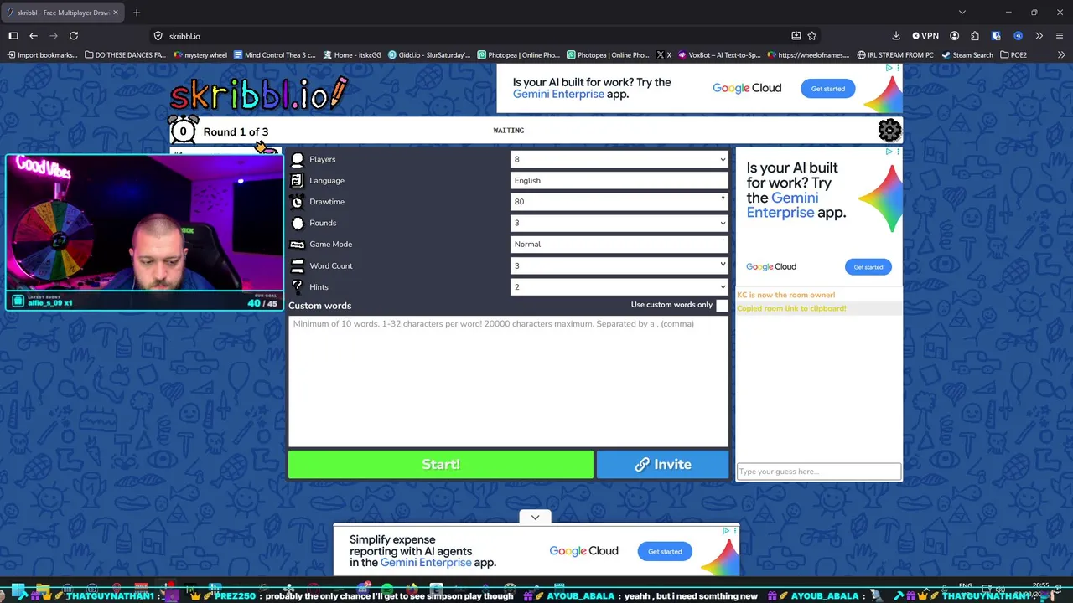Start the skribbl game
1073x603 pixels.
(441, 465)
